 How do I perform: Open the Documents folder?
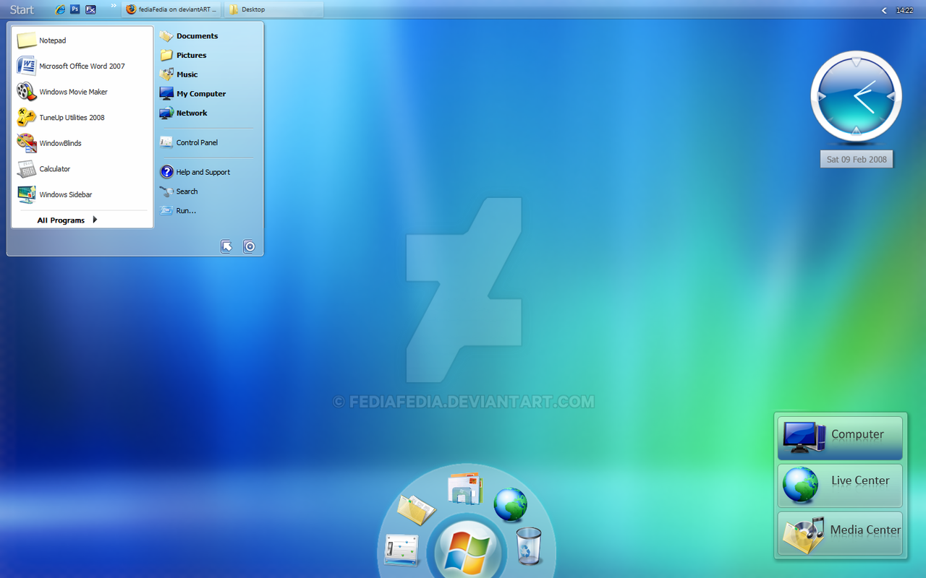[189, 35]
